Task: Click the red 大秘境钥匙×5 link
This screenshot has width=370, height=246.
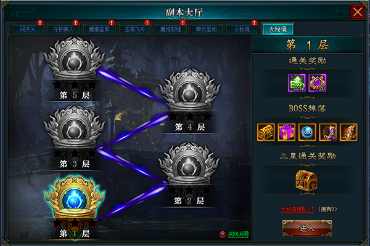Action: [x=297, y=209]
